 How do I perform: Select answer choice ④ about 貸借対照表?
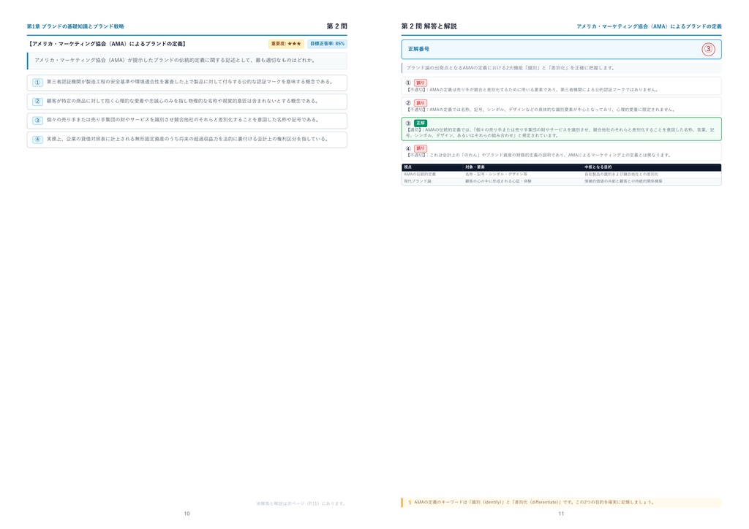click(x=187, y=140)
